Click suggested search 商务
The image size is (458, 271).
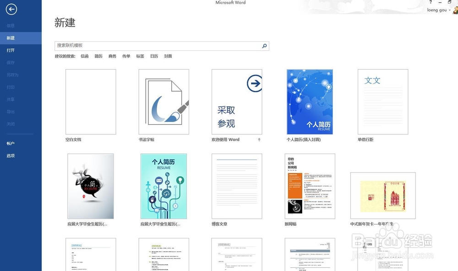click(113, 56)
